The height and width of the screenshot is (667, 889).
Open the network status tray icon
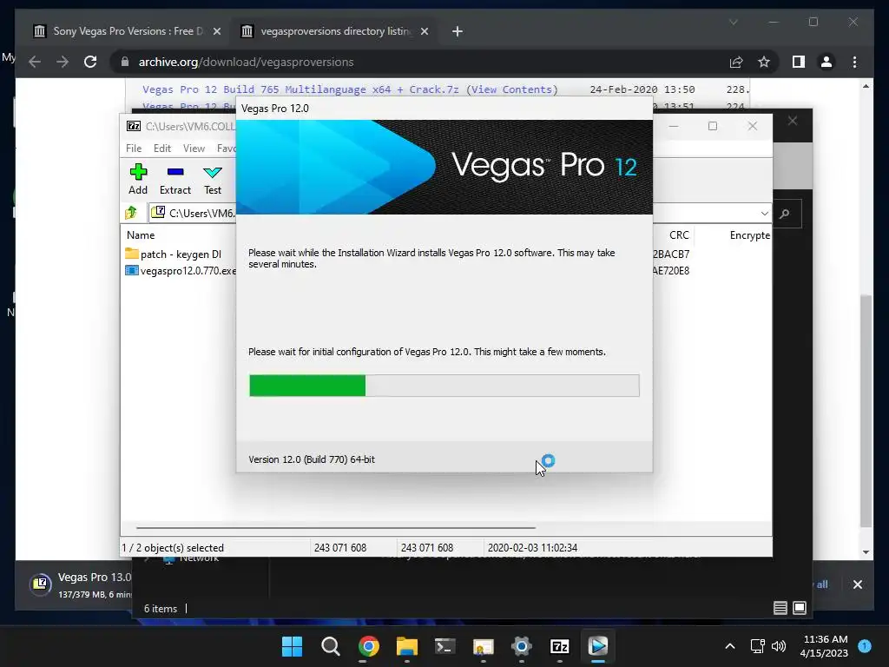(757, 646)
